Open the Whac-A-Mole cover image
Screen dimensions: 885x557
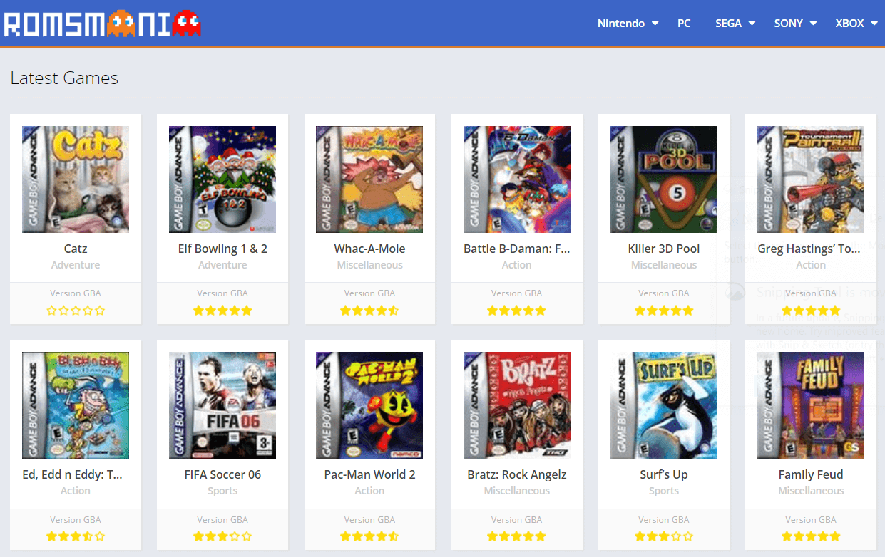click(369, 179)
